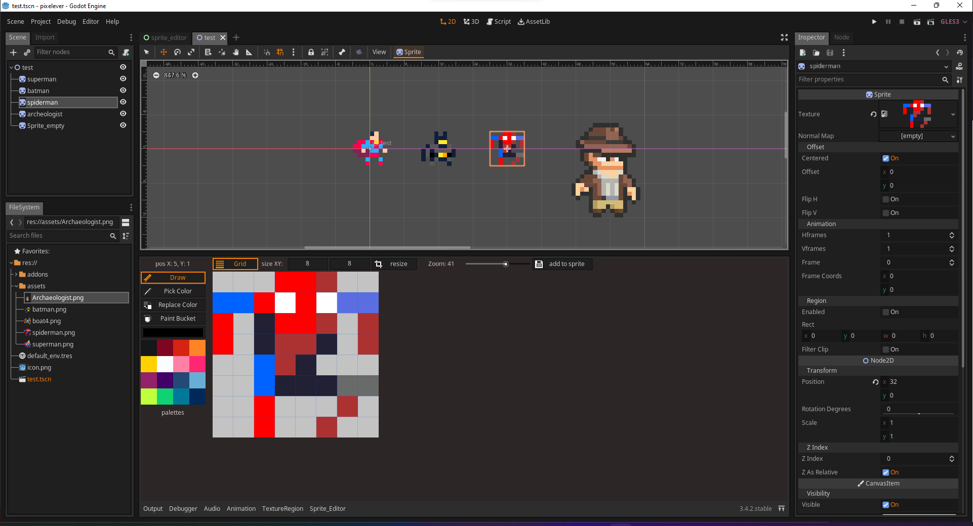973x526 pixels.
Task: Turn on Filter Clip checkbox
Action: (885, 349)
